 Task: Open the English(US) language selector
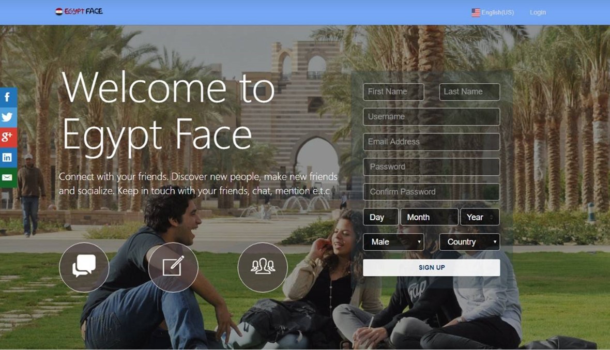click(493, 12)
